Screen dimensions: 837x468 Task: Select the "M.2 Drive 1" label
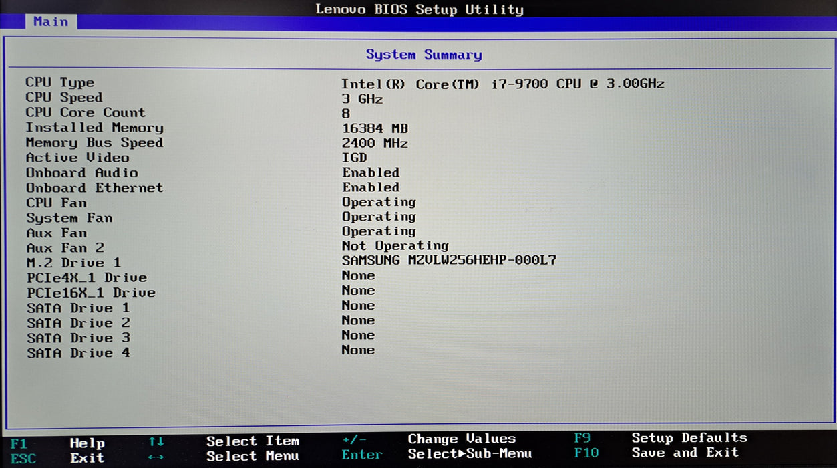tap(73, 263)
